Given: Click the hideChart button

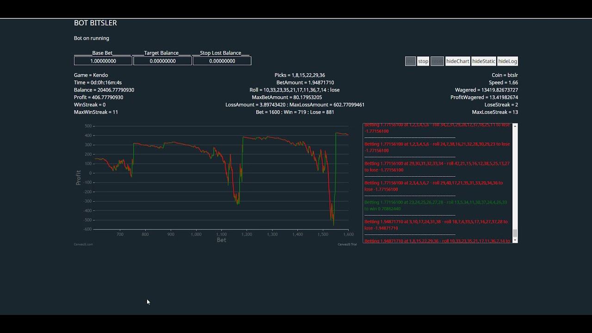Looking at the screenshot, I should (x=457, y=61).
